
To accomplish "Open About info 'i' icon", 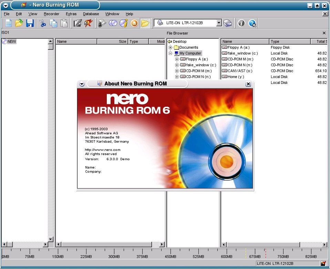I will (241, 23).
